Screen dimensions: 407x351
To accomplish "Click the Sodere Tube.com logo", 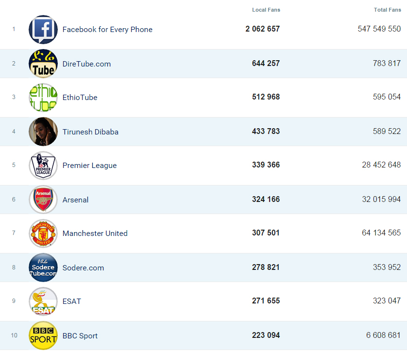I will (43, 267).
